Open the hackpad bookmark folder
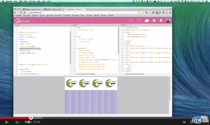 coord(27,15)
